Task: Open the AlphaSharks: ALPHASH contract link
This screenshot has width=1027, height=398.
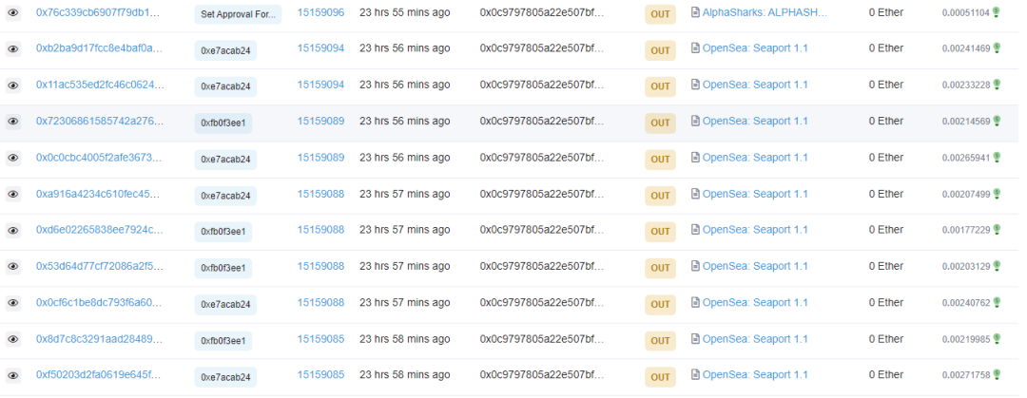Action: [x=765, y=12]
